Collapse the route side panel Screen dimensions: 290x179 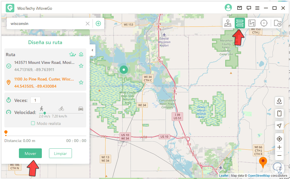93,50
